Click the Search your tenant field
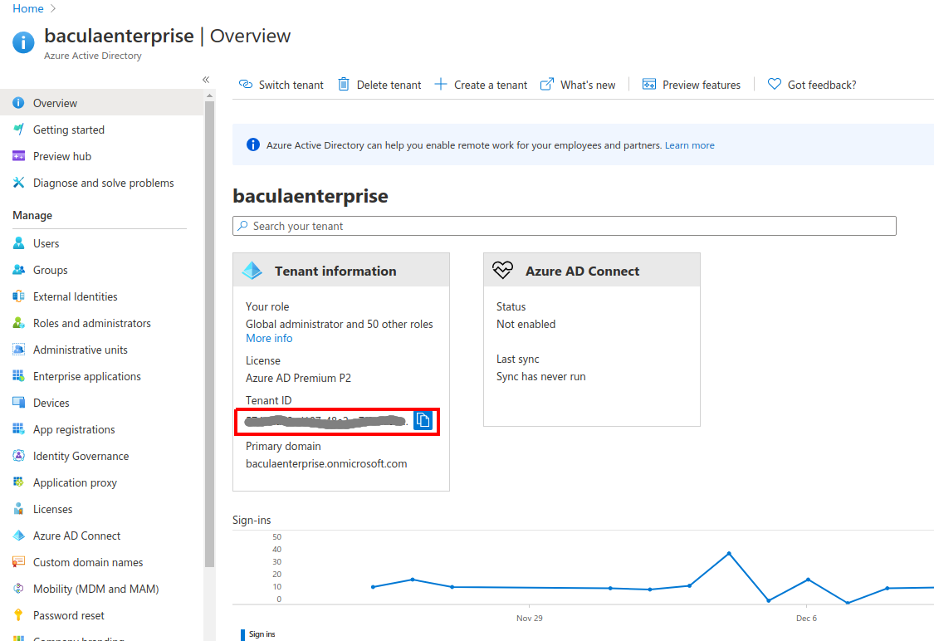 564,226
